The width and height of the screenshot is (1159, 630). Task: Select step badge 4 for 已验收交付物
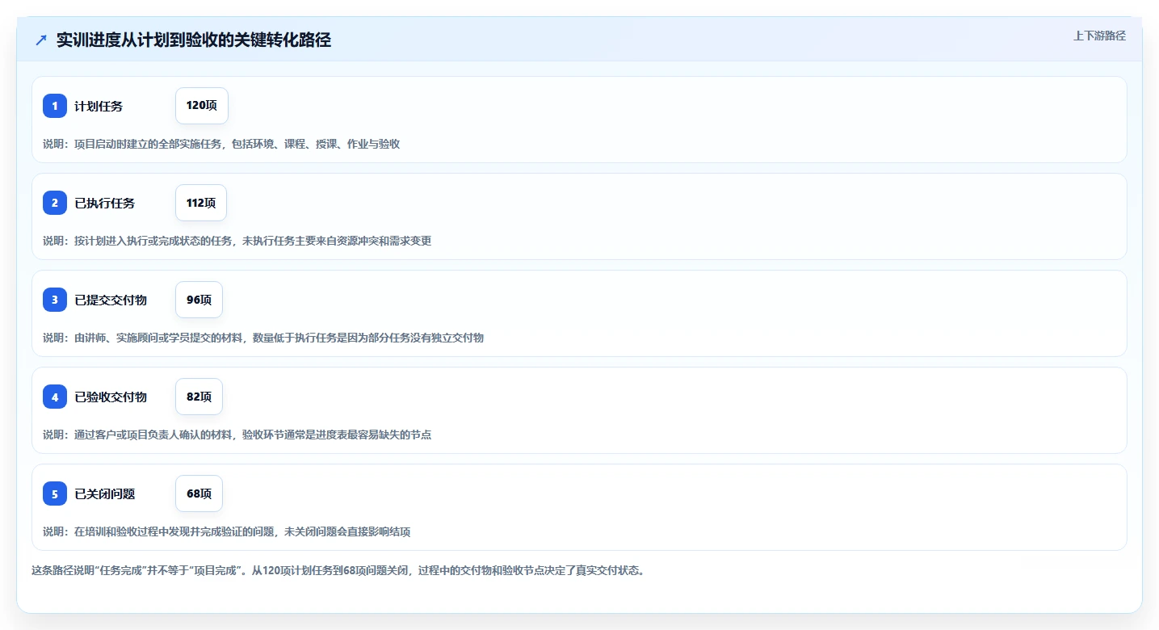[55, 397]
